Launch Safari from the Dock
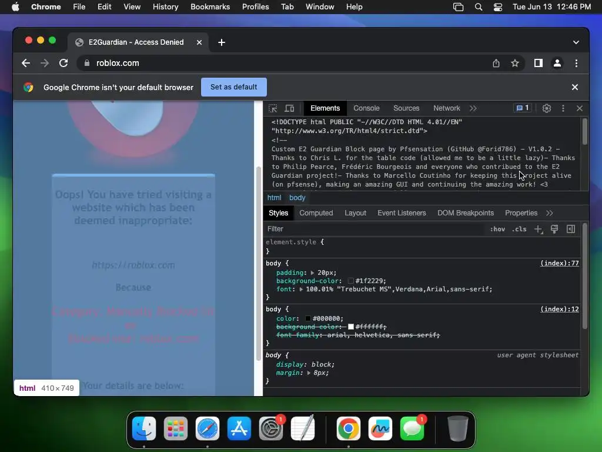 [208, 428]
